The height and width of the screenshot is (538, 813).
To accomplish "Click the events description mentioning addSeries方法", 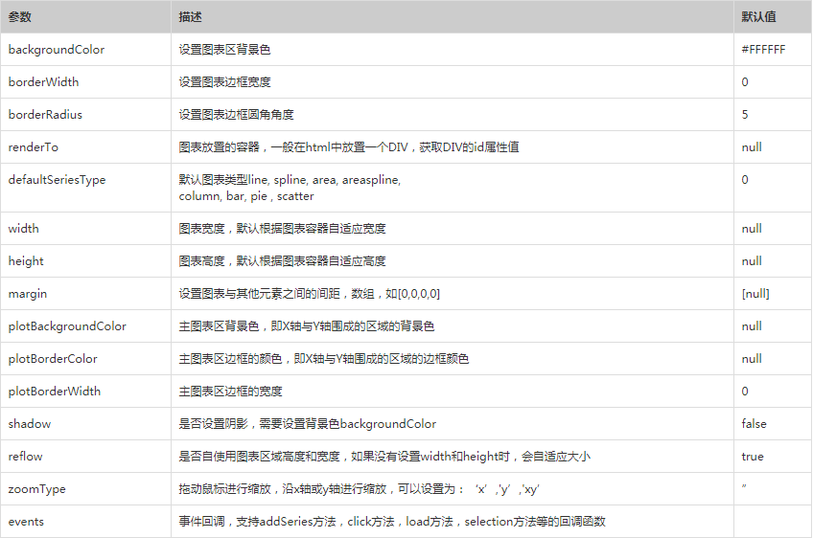I will coord(392,522).
